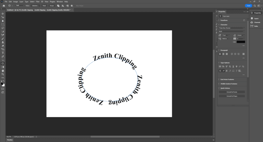The image size is (263, 142).
Task: Toggle Underline type option
Action: [233, 67]
